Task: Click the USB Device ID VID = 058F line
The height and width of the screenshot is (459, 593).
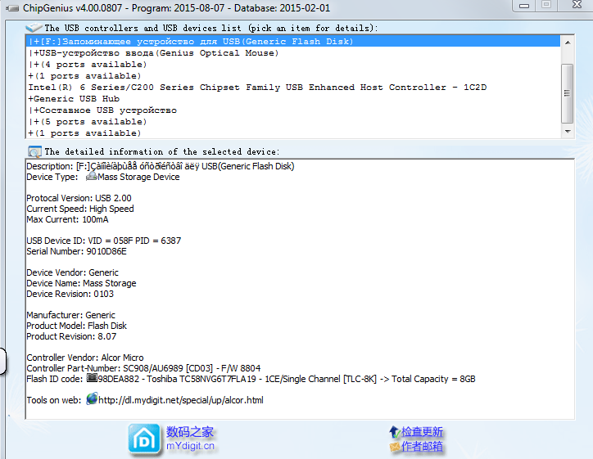Action: 104,241
